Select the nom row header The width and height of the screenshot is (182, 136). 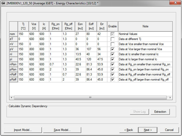point(13,34)
